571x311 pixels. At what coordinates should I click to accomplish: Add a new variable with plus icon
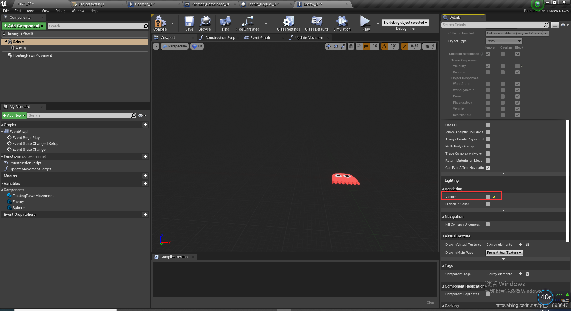145,184
